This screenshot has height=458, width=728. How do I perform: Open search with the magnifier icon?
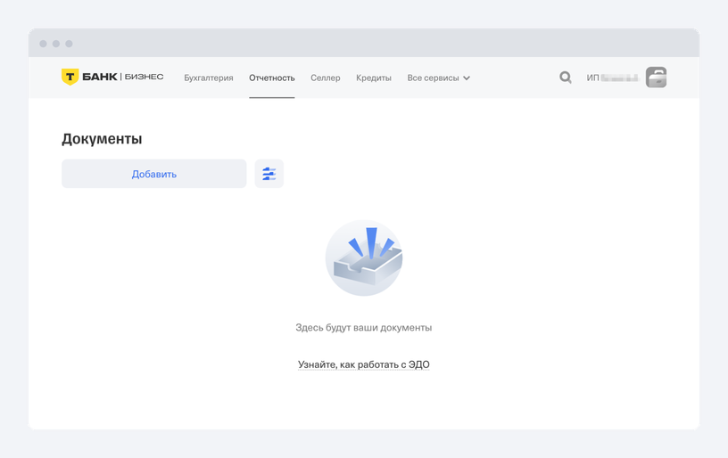(565, 78)
